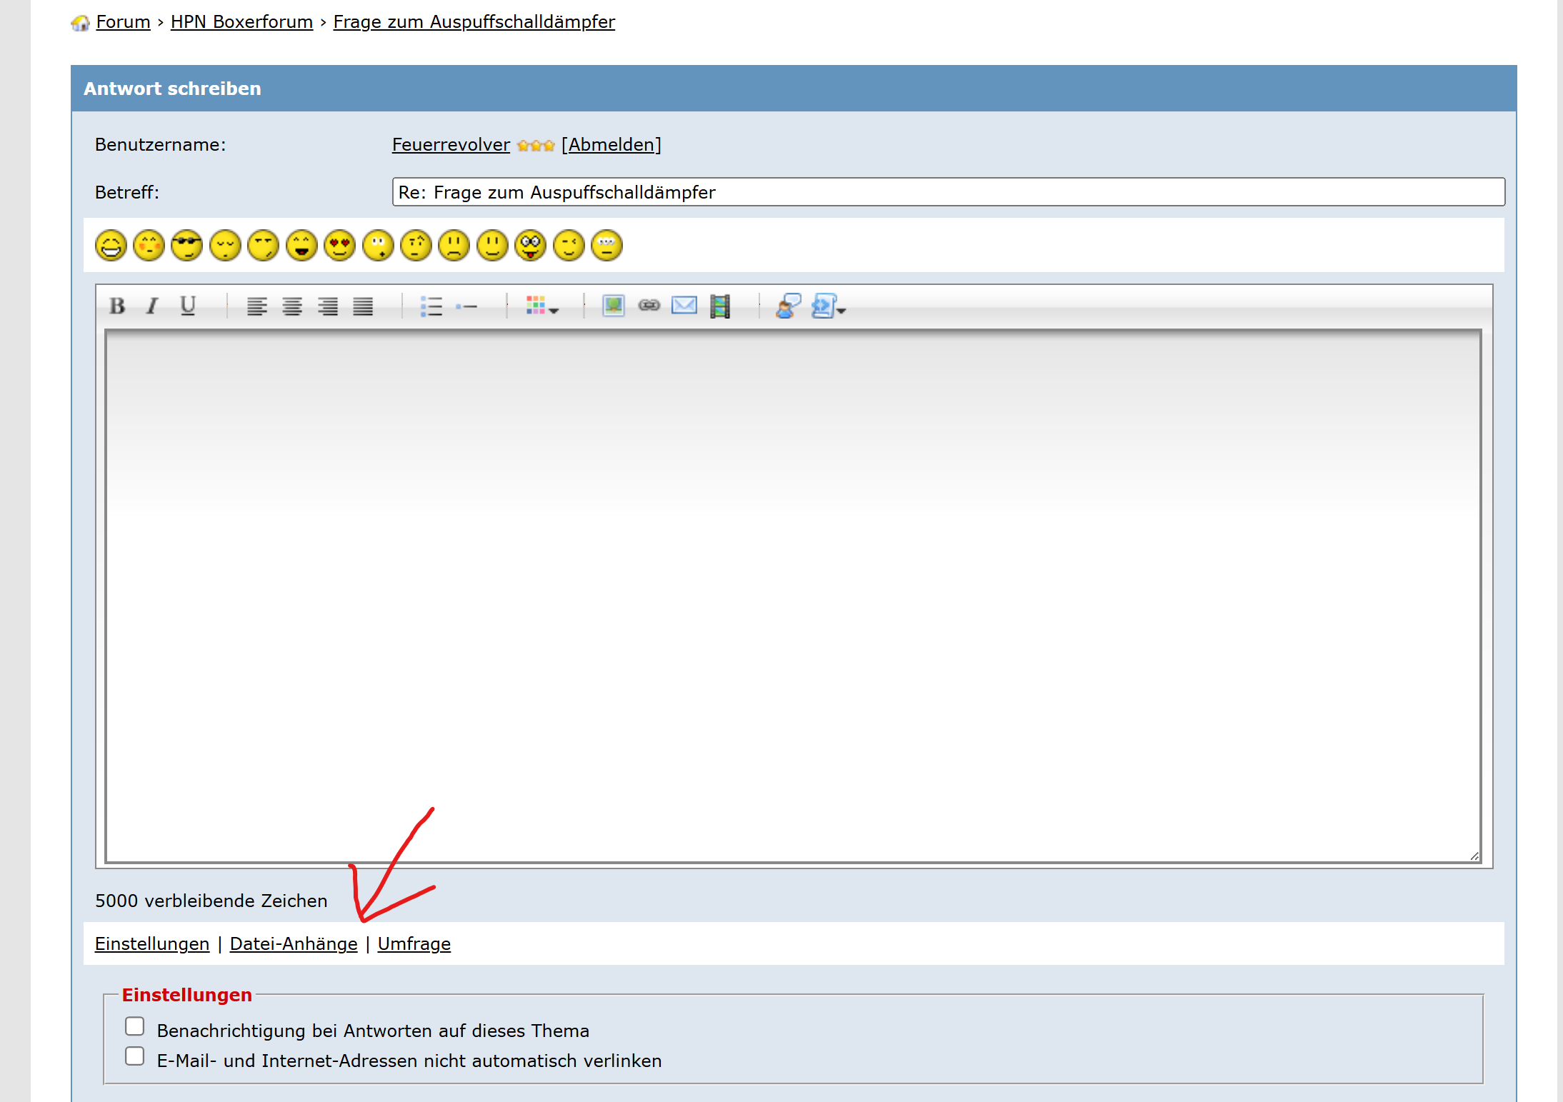1563x1102 pixels.
Task: Toggle bold formatting in the editor
Action: [x=117, y=306]
